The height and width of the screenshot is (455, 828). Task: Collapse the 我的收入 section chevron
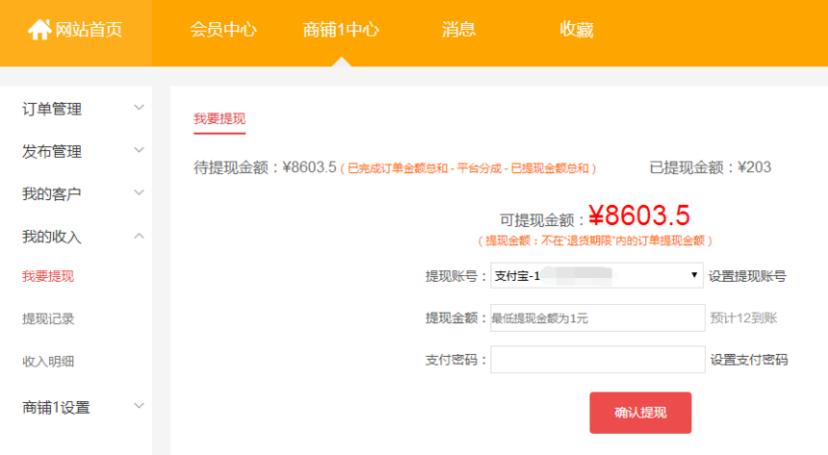tap(139, 236)
